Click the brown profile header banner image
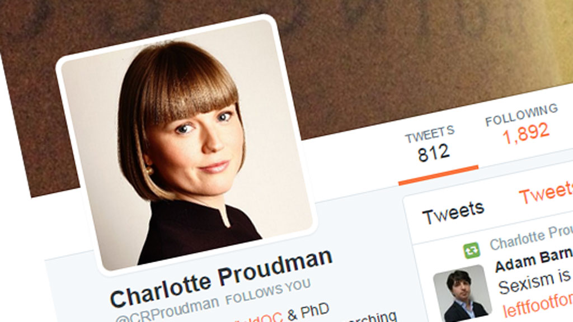Viewport: 573px width, 322px height. click(x=402, y=55)
